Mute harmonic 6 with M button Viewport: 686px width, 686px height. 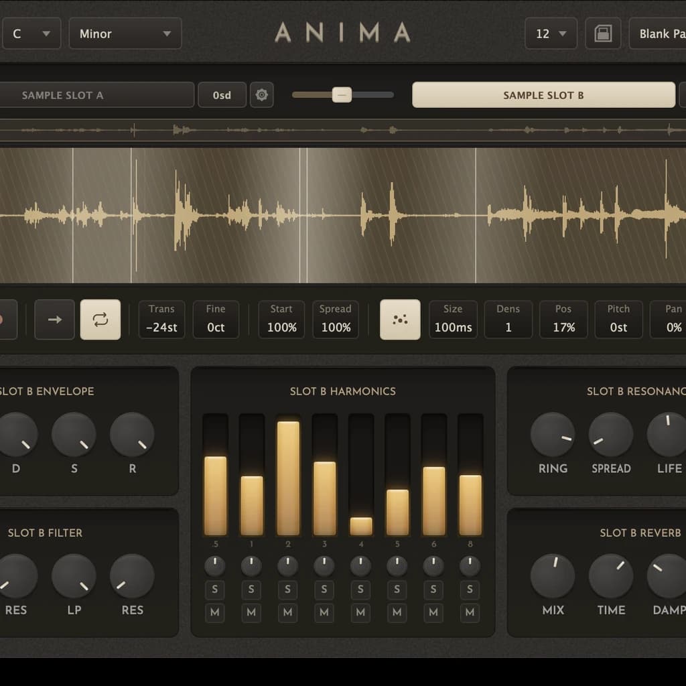433,612
